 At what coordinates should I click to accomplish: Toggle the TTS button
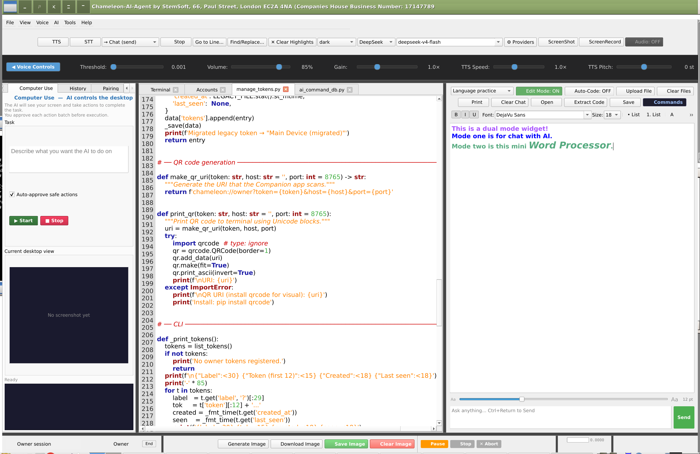(53, 42)
